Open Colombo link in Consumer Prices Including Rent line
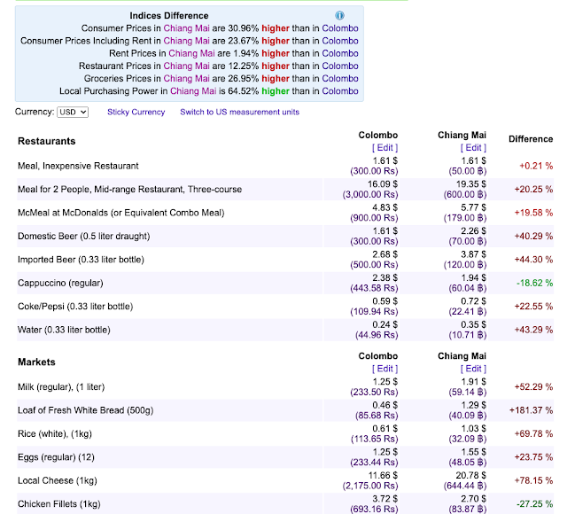The height and width of the screenshot is (514, 567). click(x=340, y=41)
